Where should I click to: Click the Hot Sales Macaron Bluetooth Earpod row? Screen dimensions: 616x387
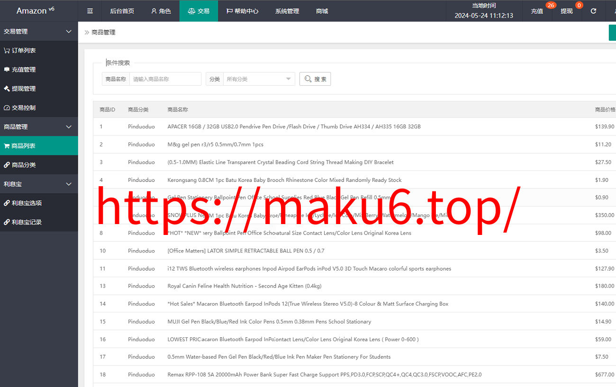[354, 304]
